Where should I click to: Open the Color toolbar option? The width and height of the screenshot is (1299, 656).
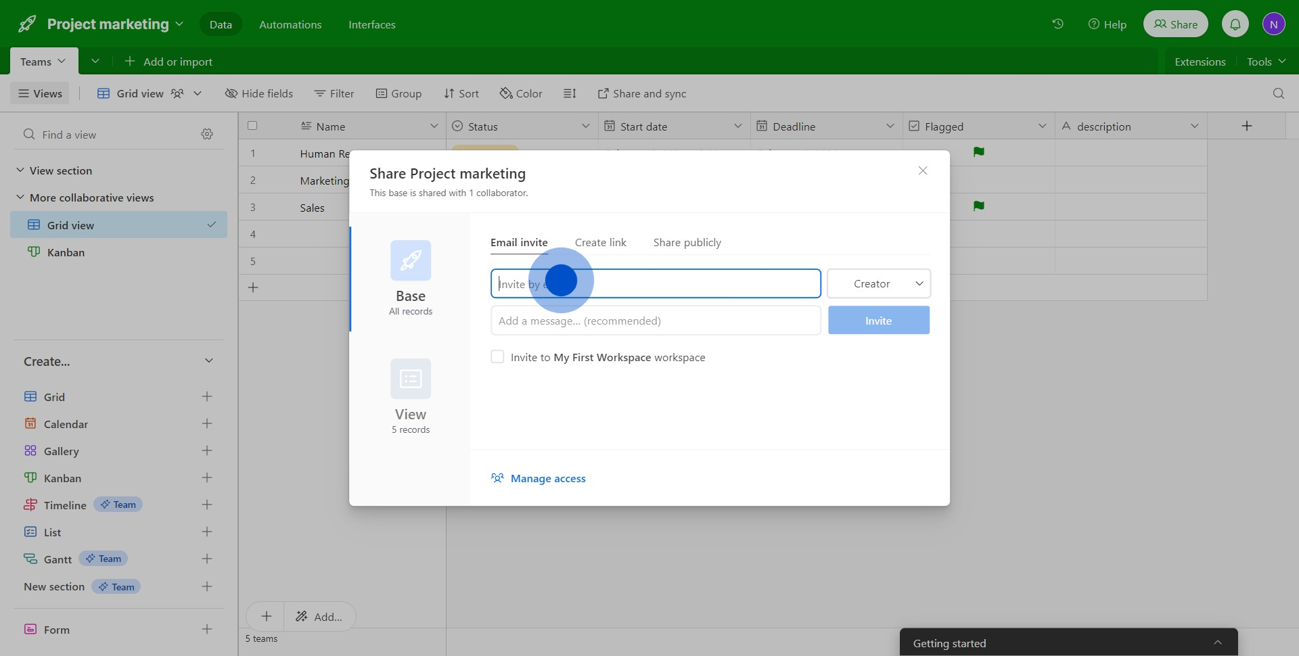pyautogui.click(x=521, y=93)
